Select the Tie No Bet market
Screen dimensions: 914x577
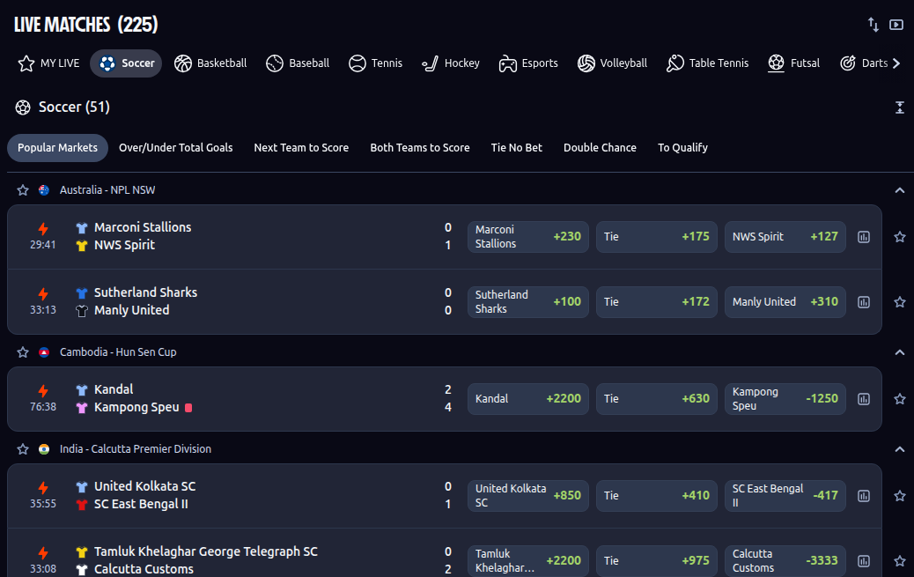[x=517, y=148]
